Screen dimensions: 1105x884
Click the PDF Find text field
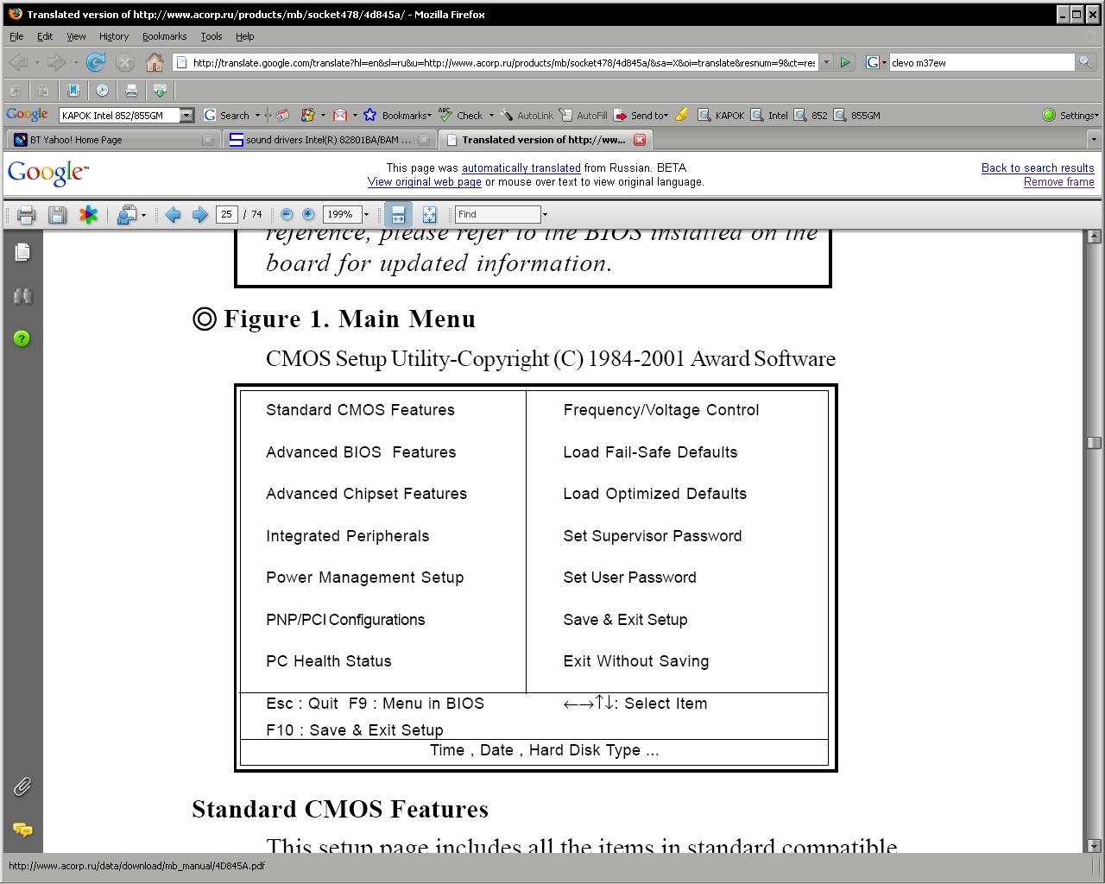(x=498, y=214)
